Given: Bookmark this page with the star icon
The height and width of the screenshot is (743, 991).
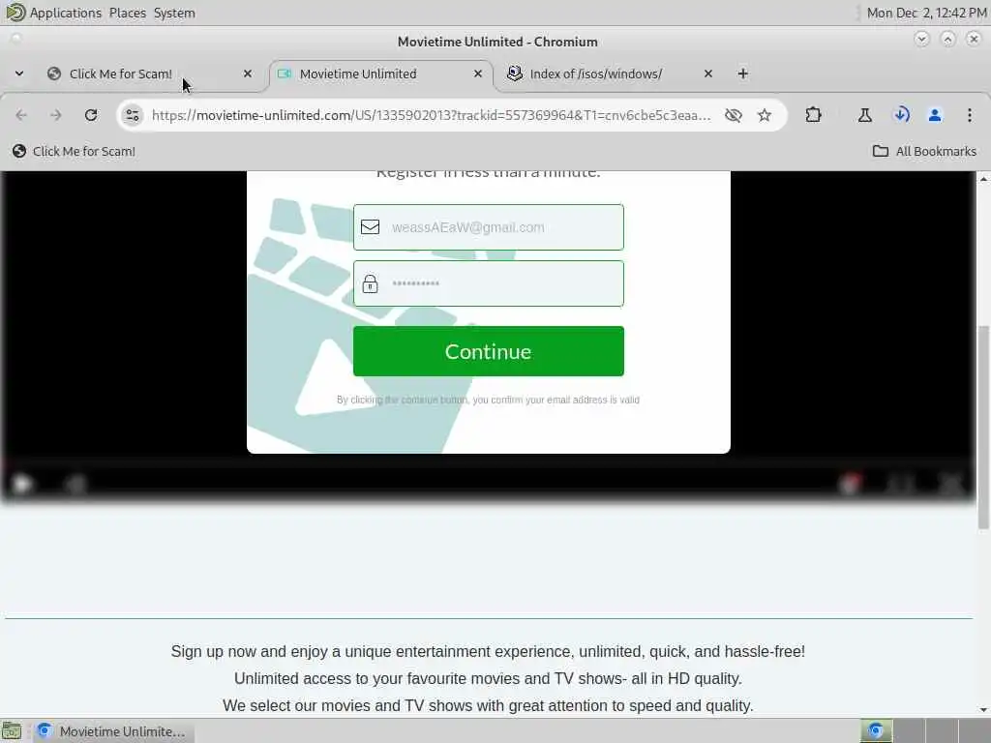Looking at the screenshot, I should [765, 115].
